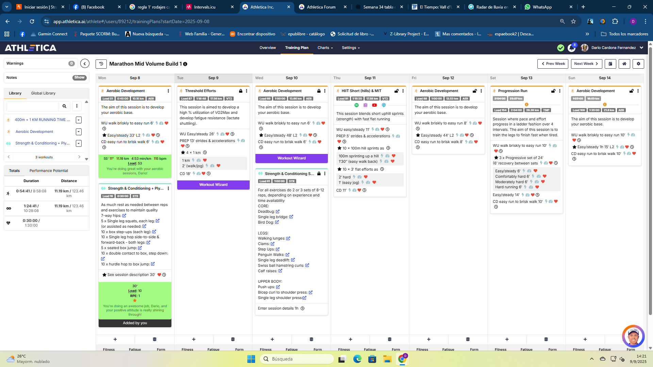Viewport: 653px width, 367px height.
Task: Toggle Notes Show switch
Action: 79,77
